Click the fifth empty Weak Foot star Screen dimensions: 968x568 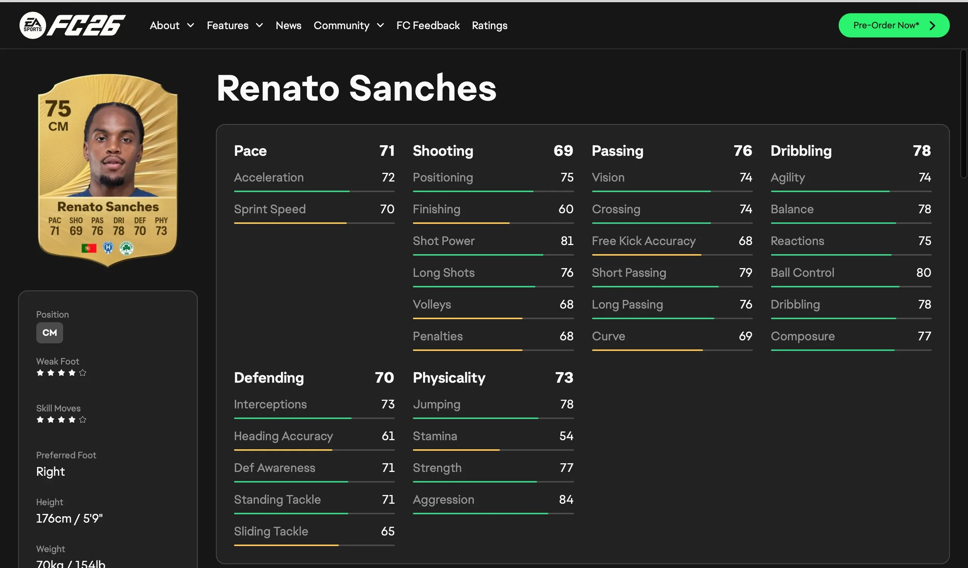coord(82,372)
